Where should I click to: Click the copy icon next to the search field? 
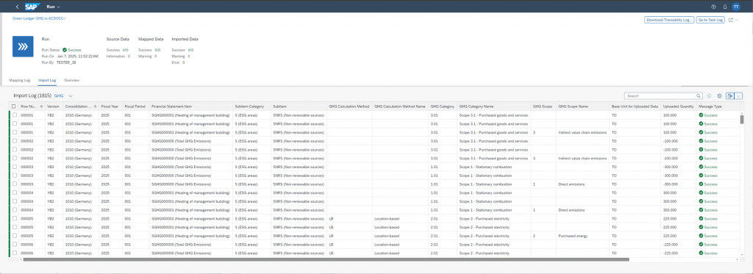point(710,96)
